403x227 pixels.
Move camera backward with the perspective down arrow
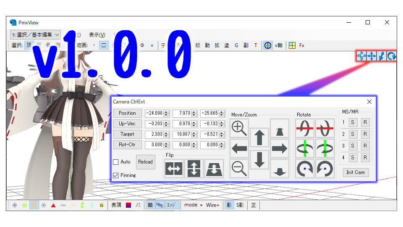tap(280, 168)
